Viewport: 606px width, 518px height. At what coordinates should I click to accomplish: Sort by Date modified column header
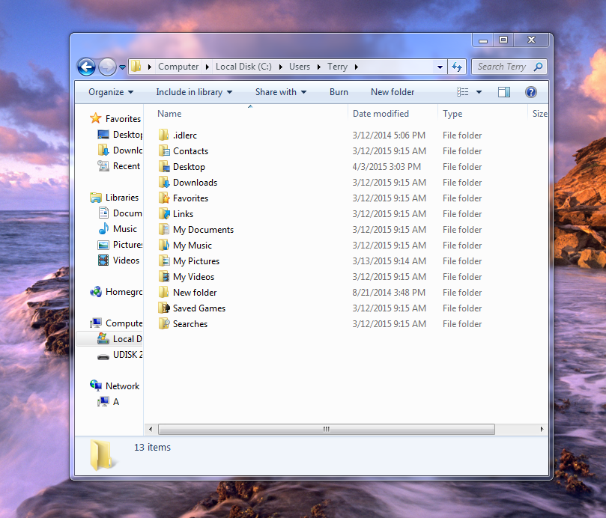(x=381, y=114)
